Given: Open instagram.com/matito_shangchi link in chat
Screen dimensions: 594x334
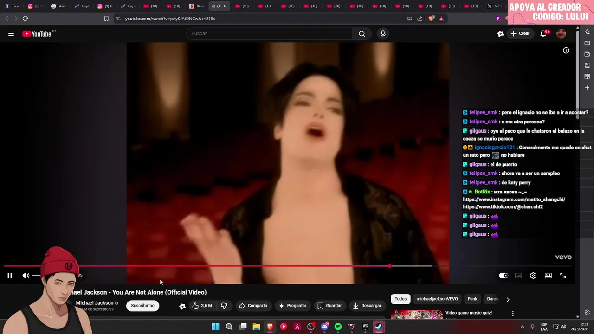Looking at the screenshot, I should (x=514, y=199).
